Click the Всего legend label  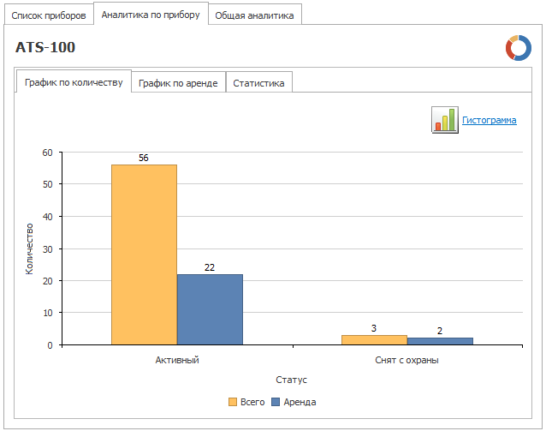click(x=252, y=402)
